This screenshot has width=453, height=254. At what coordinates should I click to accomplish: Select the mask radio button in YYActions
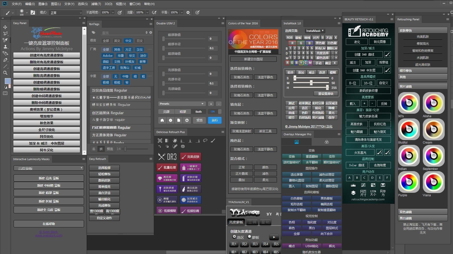[x=250, y=237]
